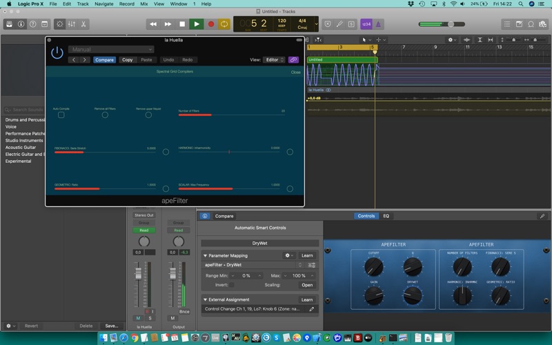Open the Mix menu
Image resolution: width=552 pixels, height=345 pixels.
pos(144,4)
